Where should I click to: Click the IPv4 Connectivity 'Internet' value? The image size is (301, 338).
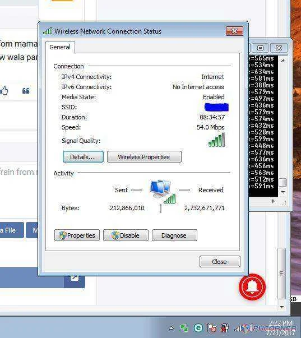[x=212, y=77]
